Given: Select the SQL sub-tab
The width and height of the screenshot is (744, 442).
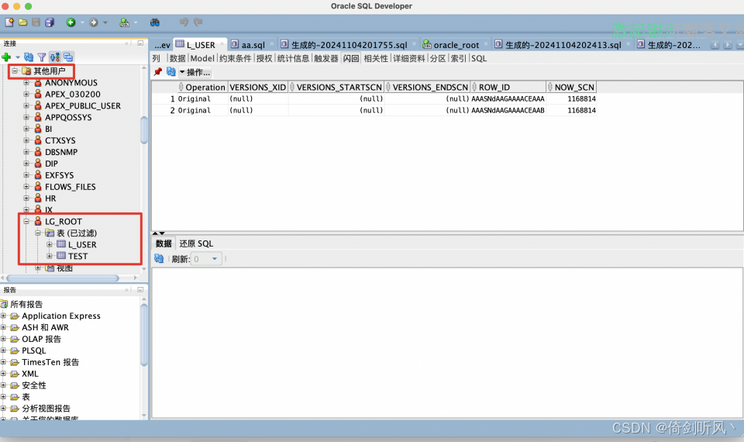Looking at the screenshot, I should click(479, 58).
